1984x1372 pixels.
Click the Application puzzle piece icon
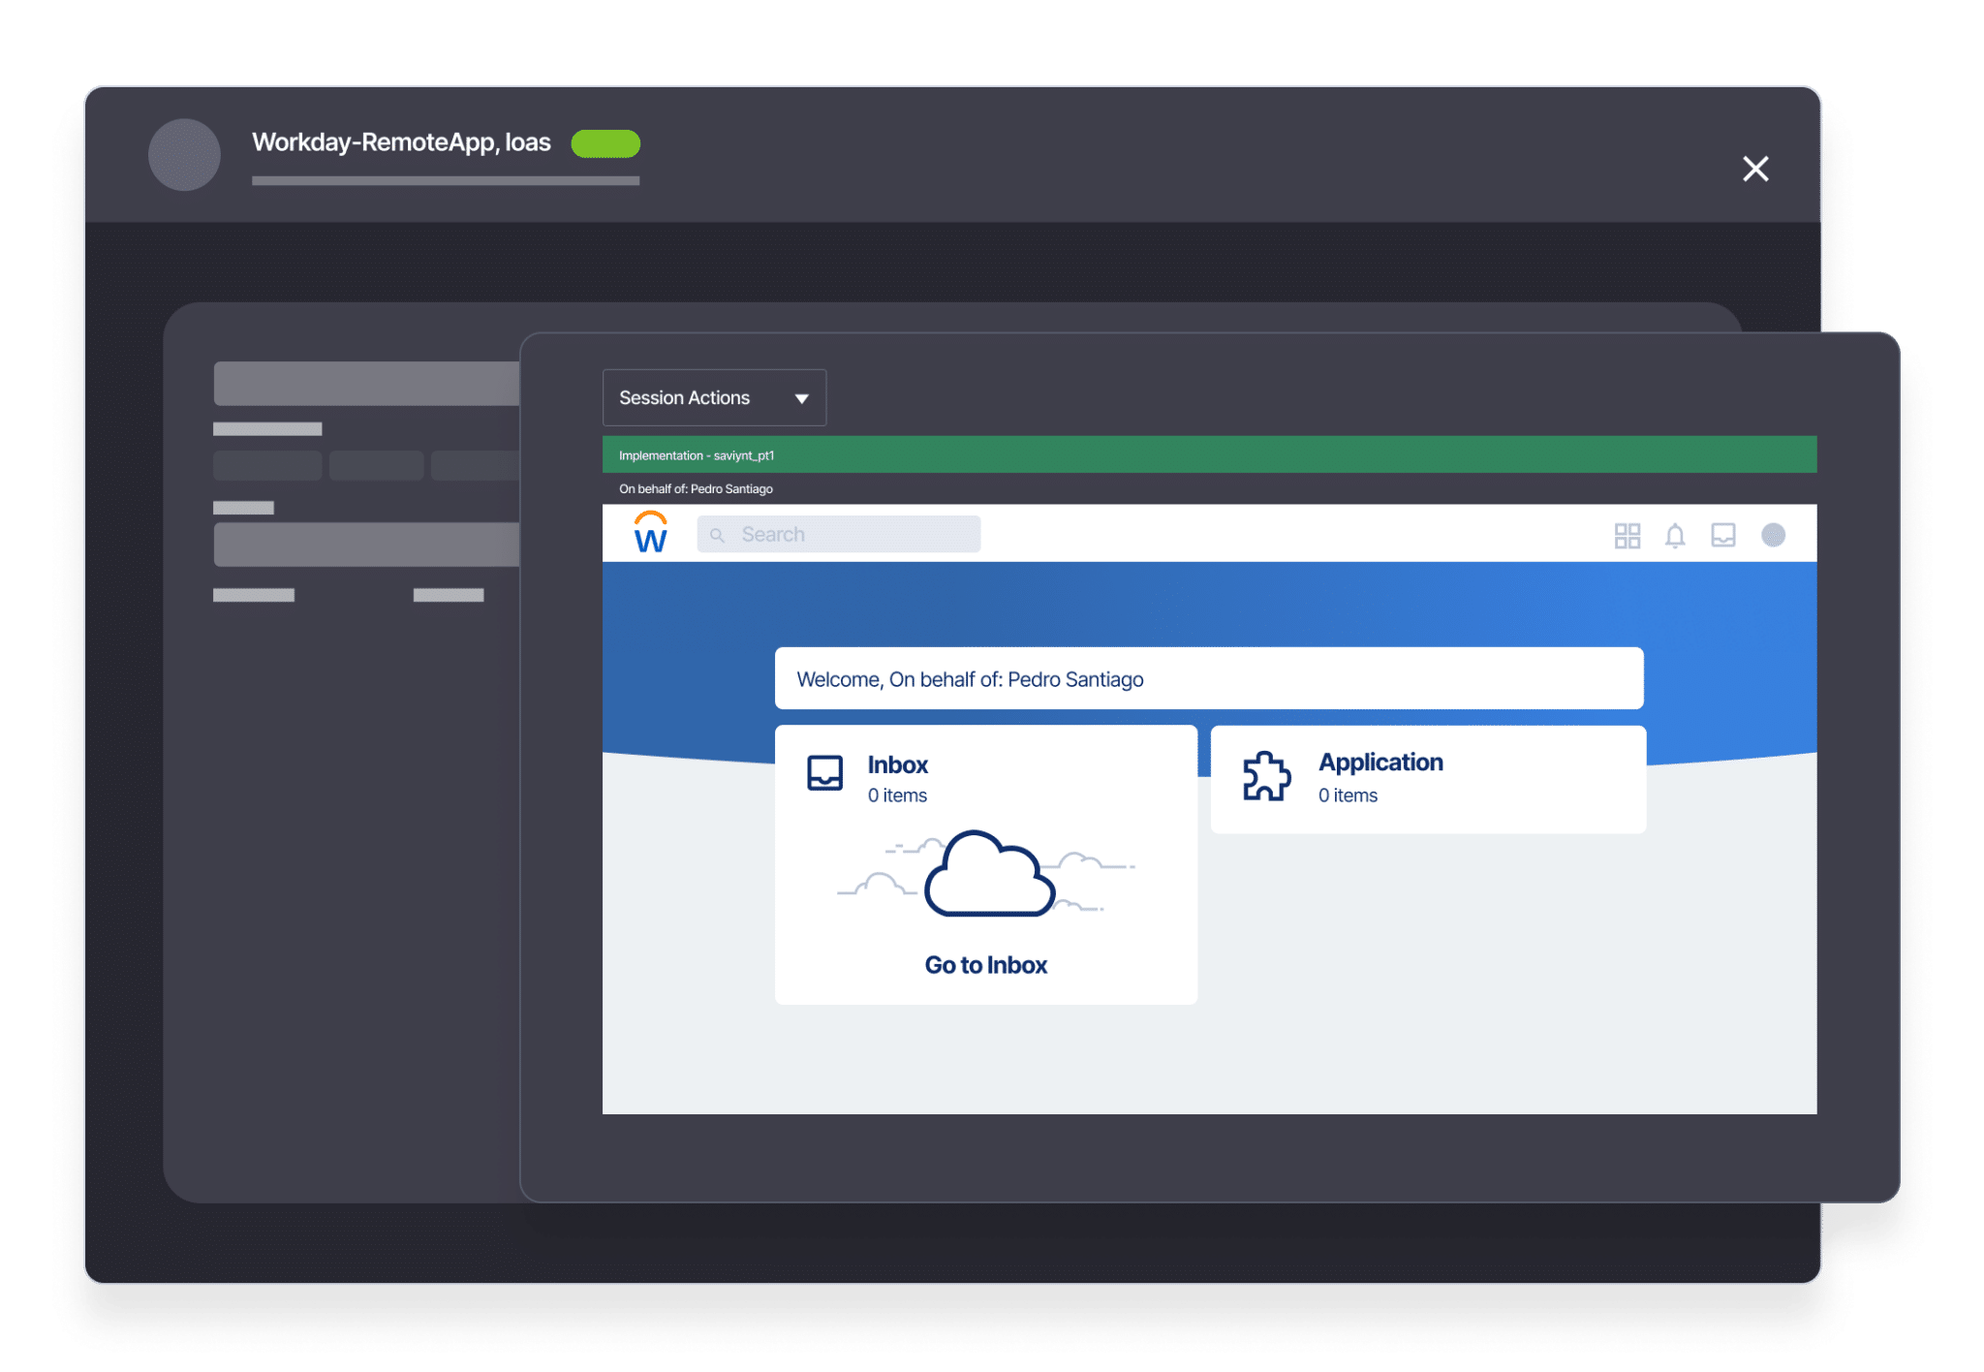pyautogui.click(x=1266, y=776)
